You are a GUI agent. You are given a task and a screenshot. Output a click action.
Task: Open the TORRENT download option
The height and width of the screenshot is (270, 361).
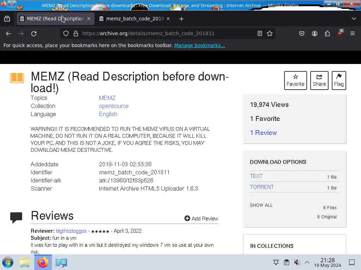[262, 187]
